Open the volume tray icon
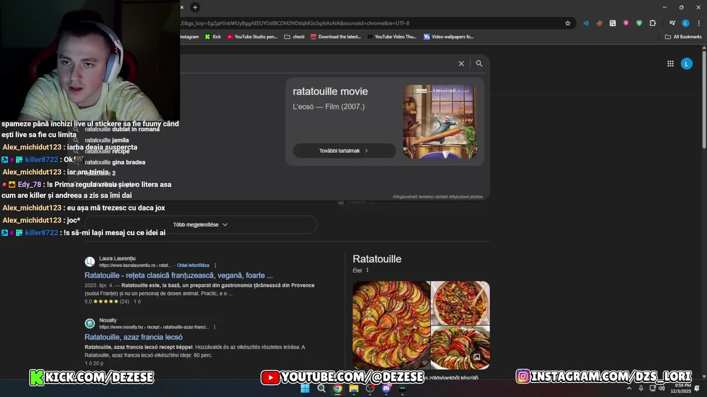 click(x=662, y=388)
